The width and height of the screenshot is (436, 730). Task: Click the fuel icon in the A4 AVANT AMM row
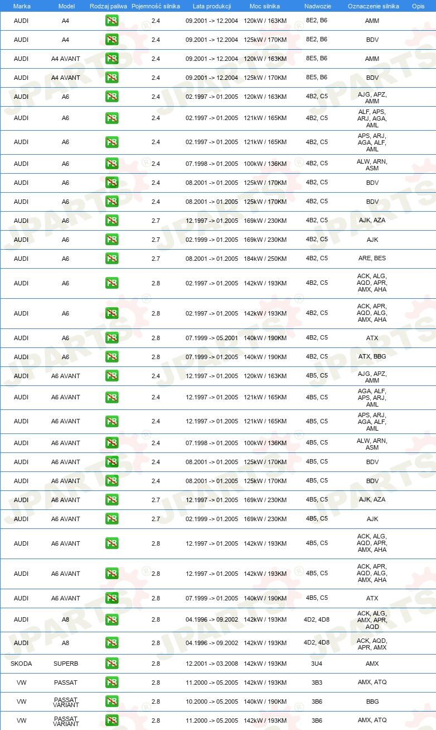[112, 59]
